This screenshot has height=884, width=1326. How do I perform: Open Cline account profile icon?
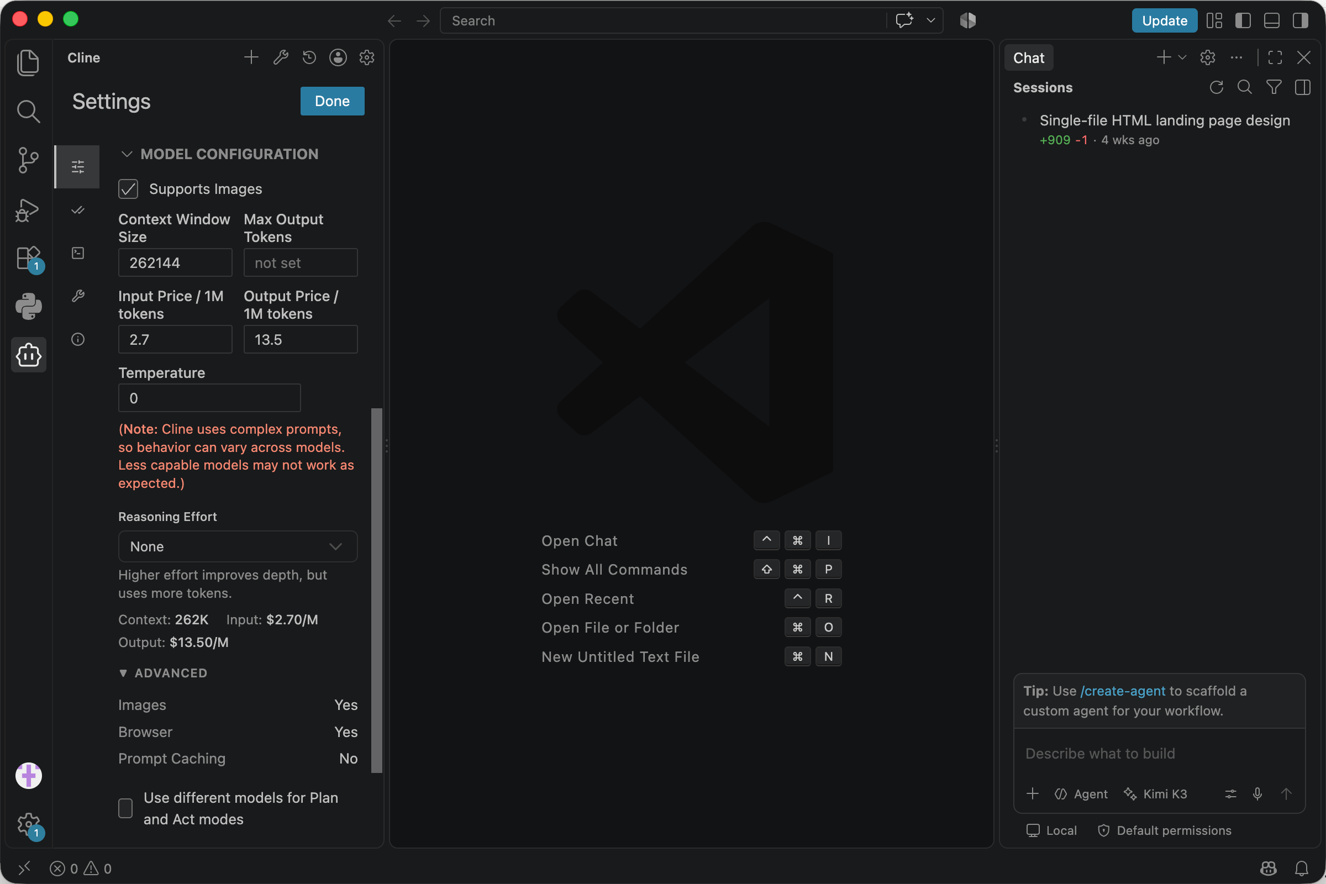click(338, 57)
